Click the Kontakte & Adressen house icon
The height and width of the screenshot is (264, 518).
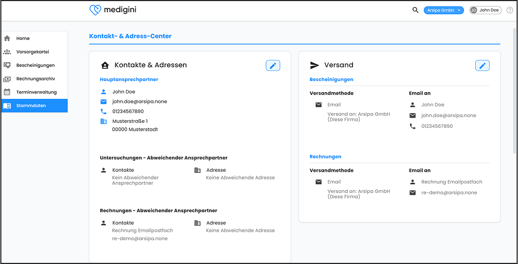click(105, 65)
